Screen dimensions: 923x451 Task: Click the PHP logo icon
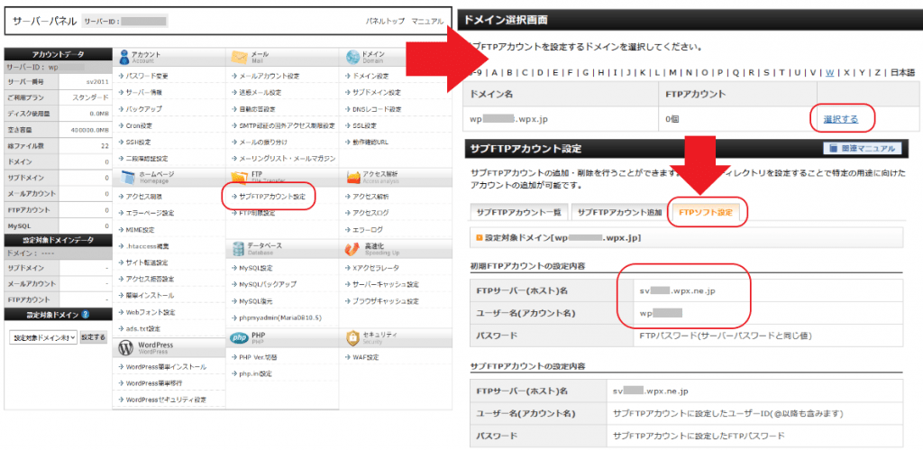(237, 337)
